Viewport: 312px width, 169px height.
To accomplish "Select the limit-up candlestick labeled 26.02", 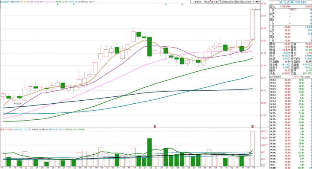I will coord(252,24).
